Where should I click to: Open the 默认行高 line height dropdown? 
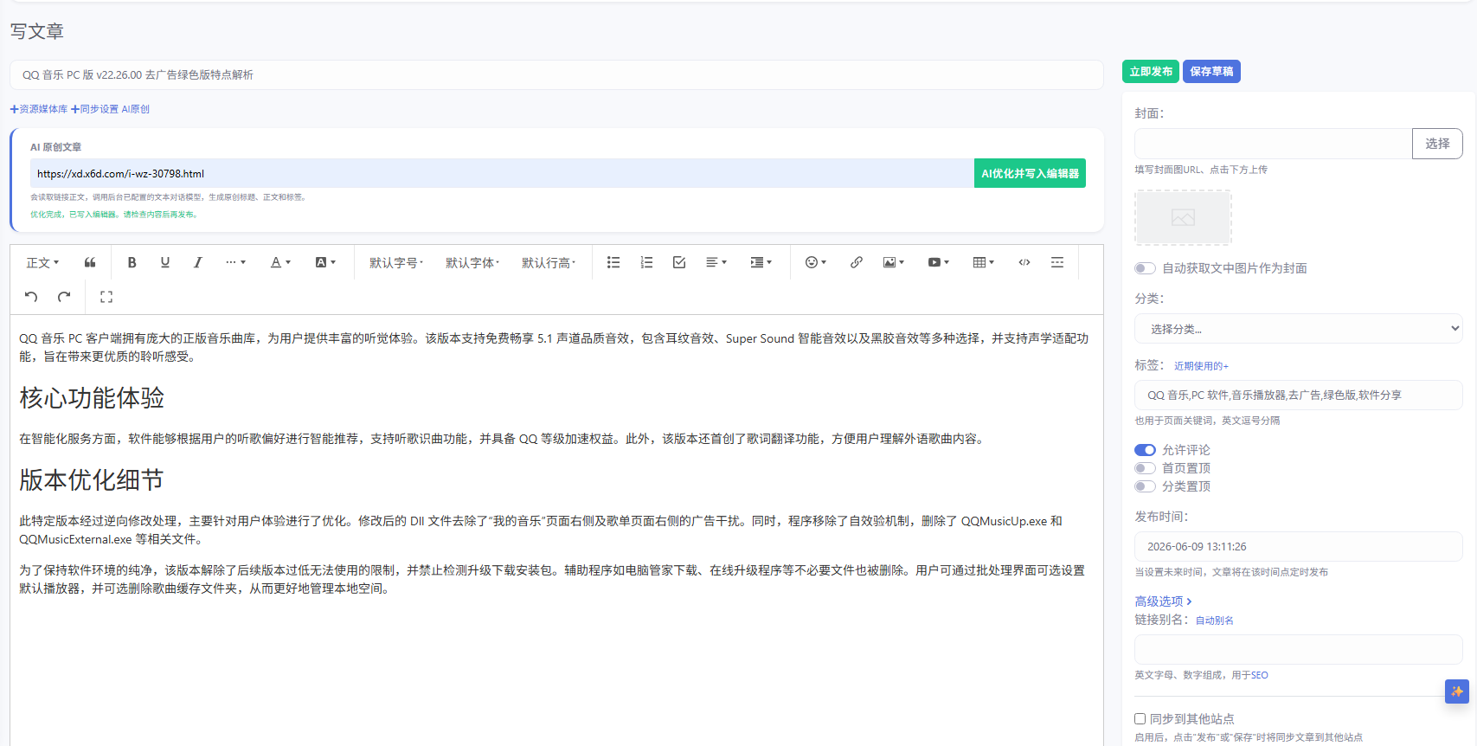pyautogui.click(x=549, y=262)
